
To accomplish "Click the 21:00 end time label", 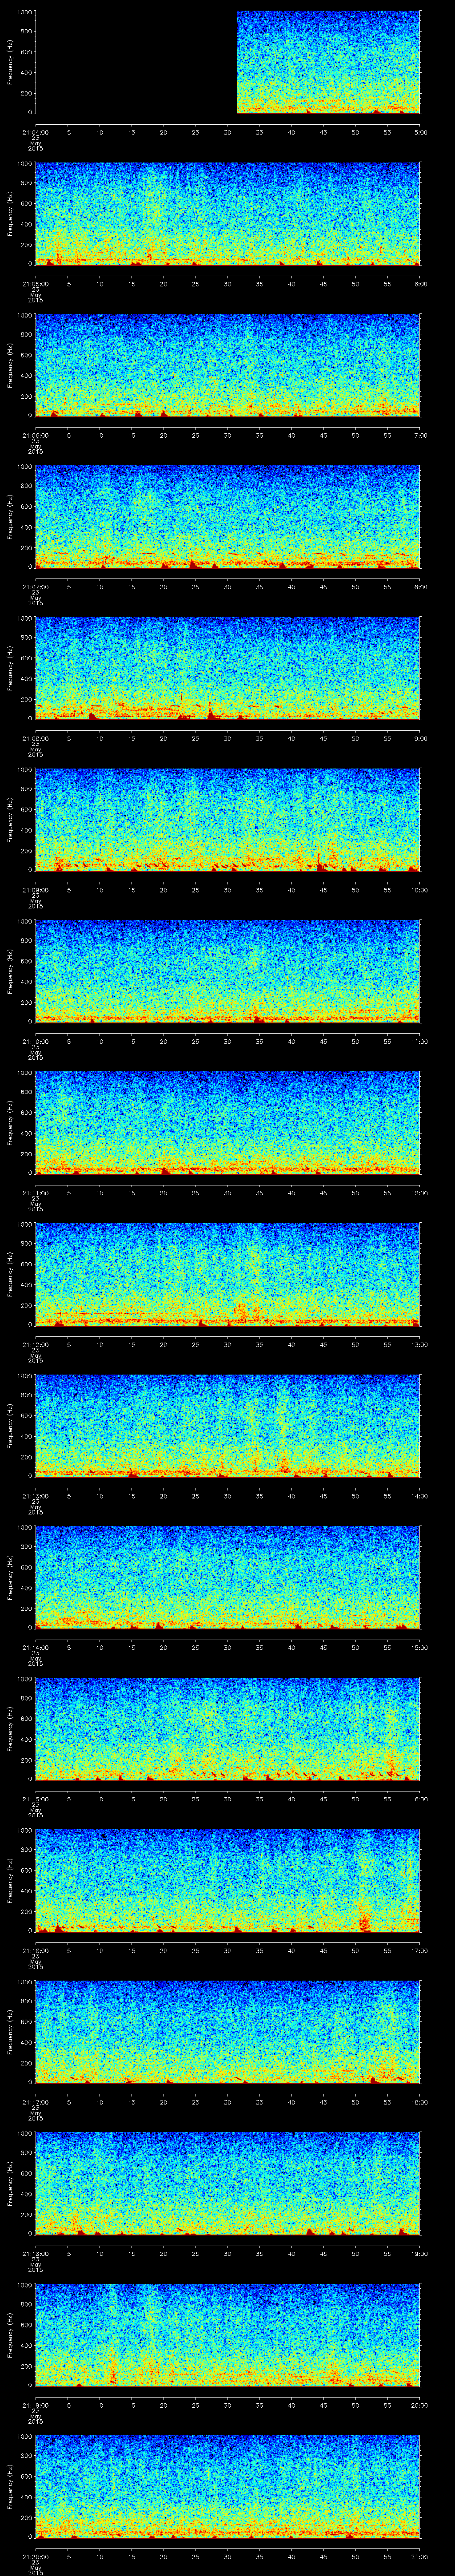I will point(421,2556).
